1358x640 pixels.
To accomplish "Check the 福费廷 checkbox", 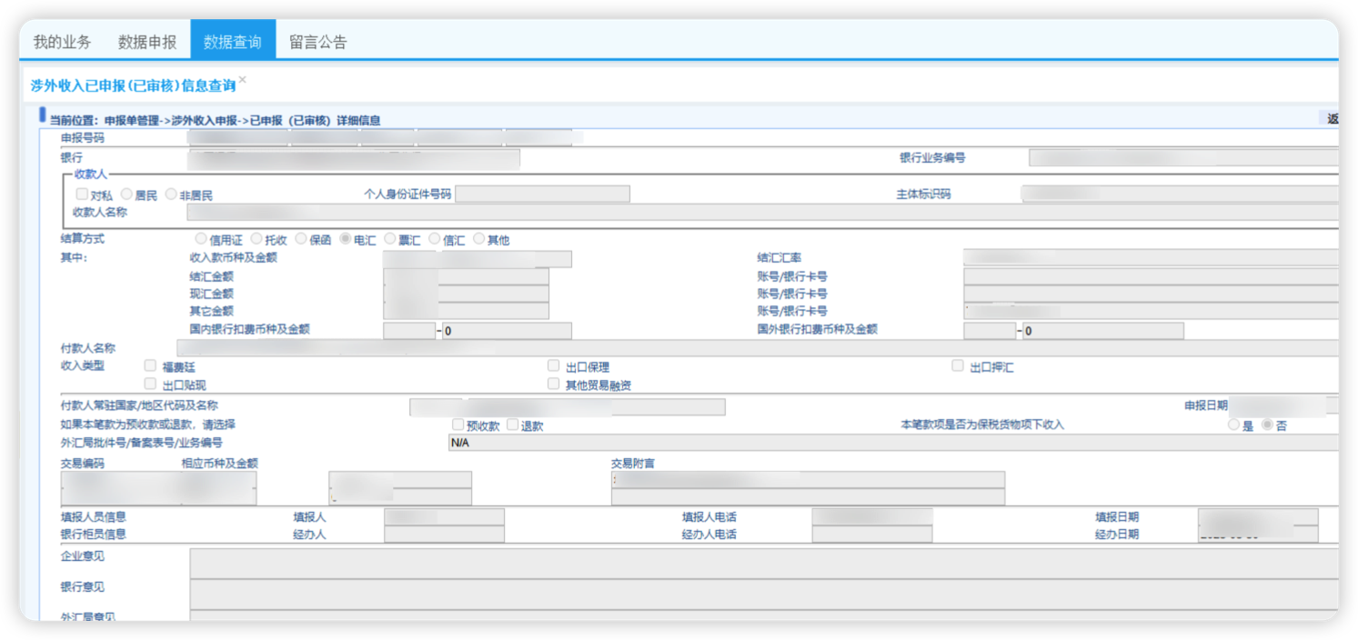I will [x=150, y=365].
